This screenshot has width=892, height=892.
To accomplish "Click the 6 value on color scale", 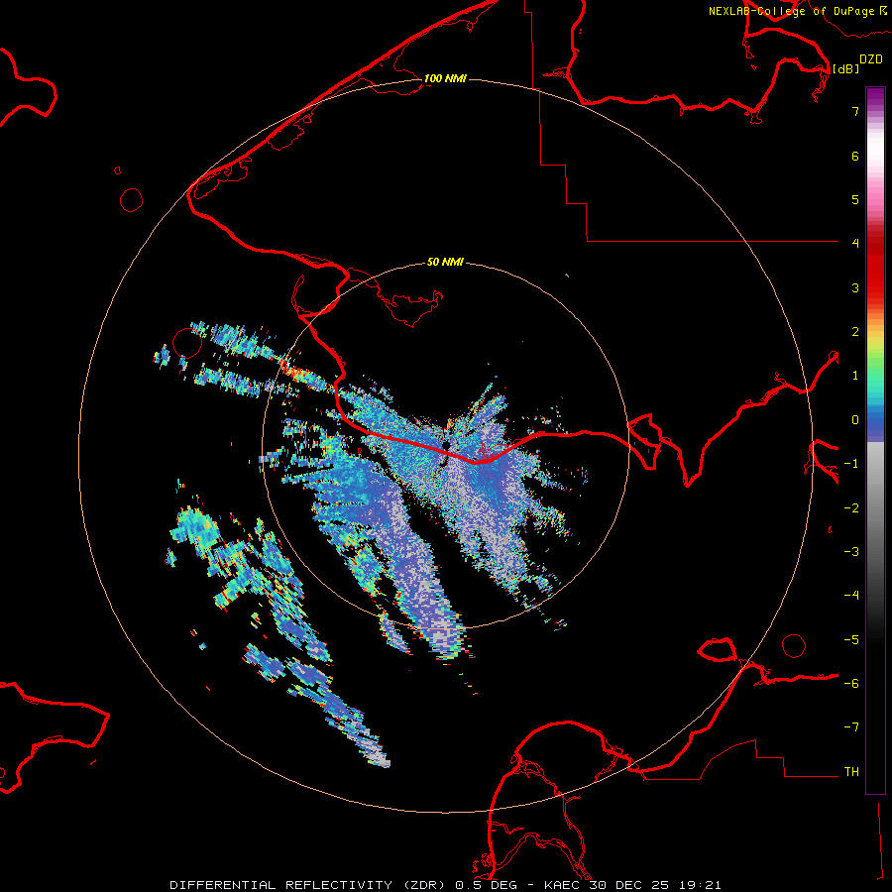I will [x=855, y=156].
